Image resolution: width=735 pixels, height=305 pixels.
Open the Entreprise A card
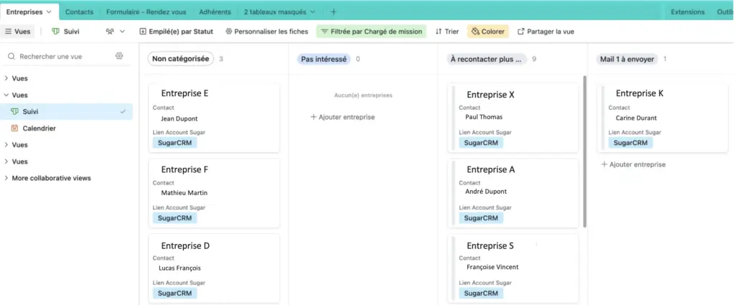513,194
